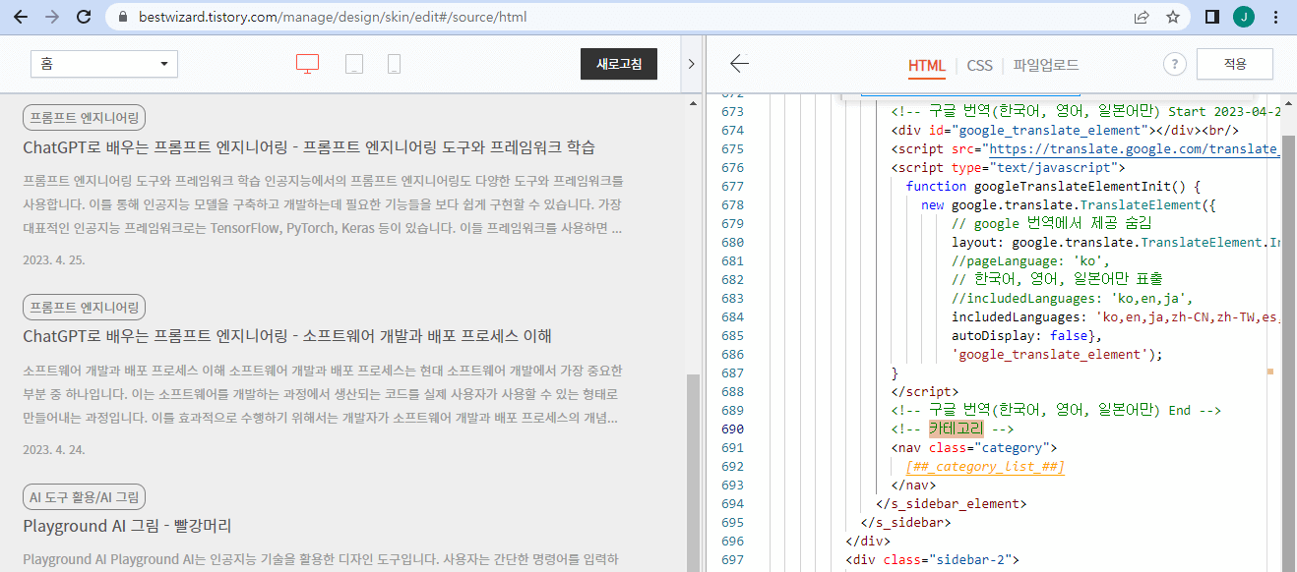The image size is (1297, 572).
Task: Click the back arrow in the skin editor
Action: pos(739,62)
